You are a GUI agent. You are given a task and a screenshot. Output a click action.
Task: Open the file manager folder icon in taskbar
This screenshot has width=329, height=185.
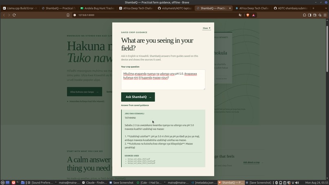(x=23, y=183)
